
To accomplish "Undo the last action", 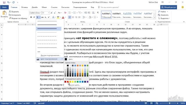I will pyautogui.click(x=8, y=2).
